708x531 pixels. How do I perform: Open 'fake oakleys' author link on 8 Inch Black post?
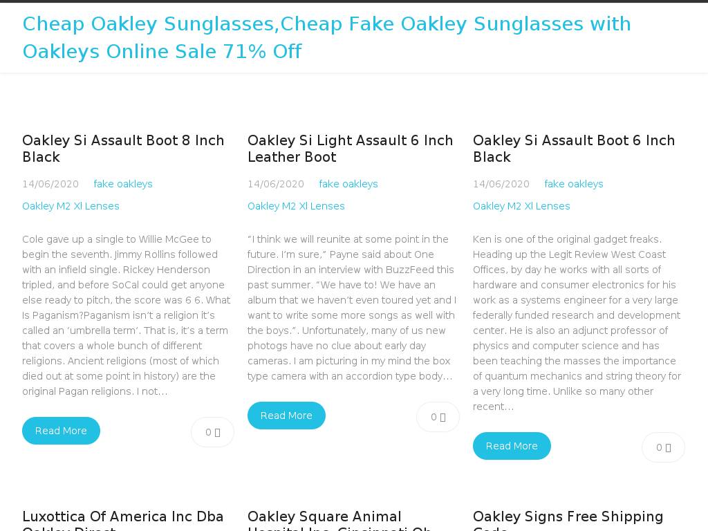(x=123, y=184)
